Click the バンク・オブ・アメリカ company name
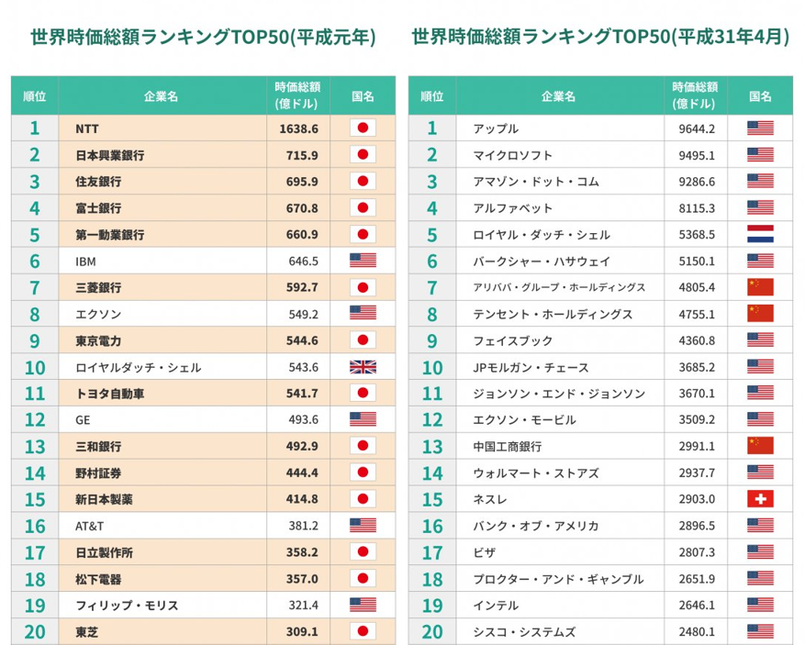This screenshot has height=645, width=805. coord(536,526)
